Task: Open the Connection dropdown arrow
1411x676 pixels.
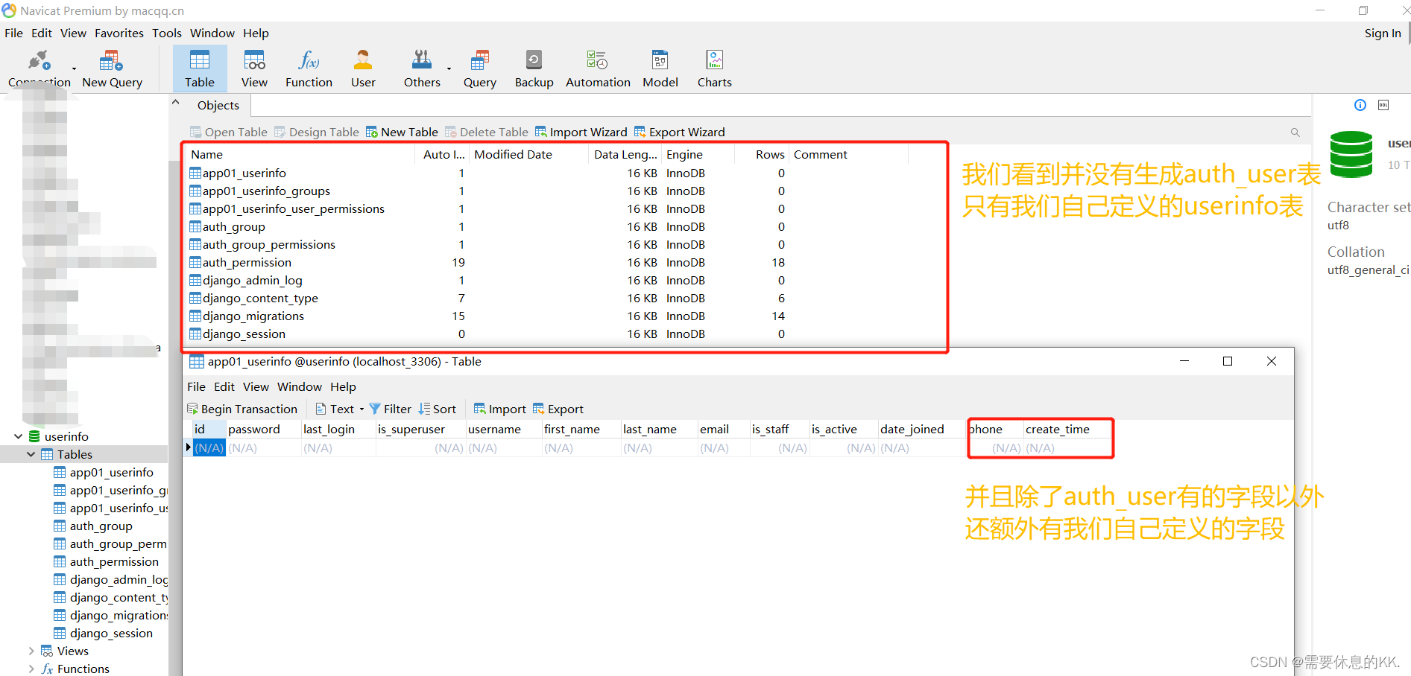Action: point(74,69)
